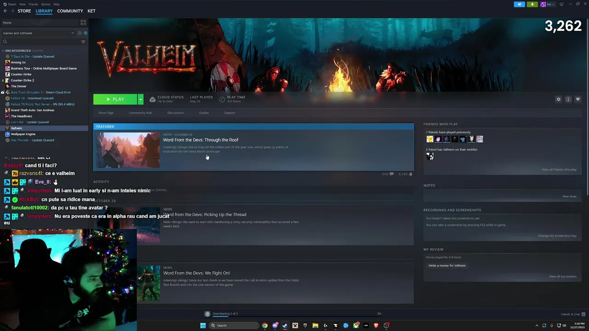Viewport: 589px width, 331px height.
Task: Select War Thunder in library
Action: pos(32,140)
